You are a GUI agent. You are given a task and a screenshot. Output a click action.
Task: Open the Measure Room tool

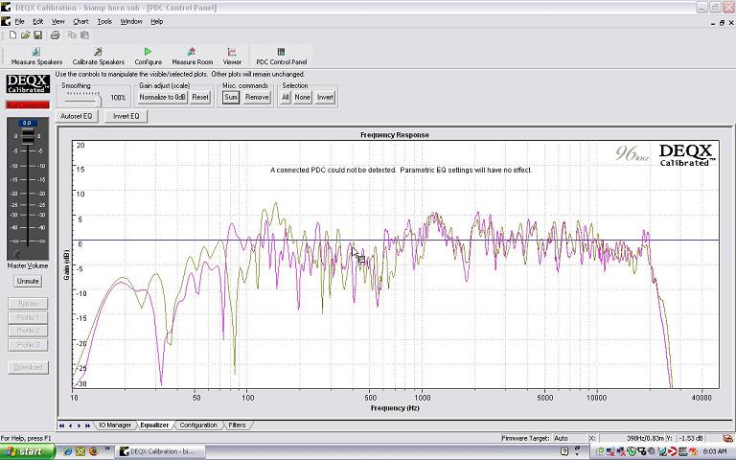(x=192, y=57)
